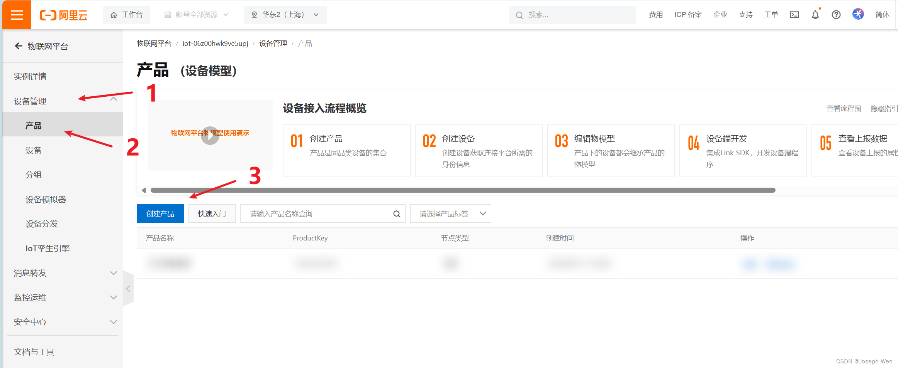Image resolution: width=898 pixels, height=368 pixels.
Task: Select 设备 in the sidebar
Action: point(34,150)
